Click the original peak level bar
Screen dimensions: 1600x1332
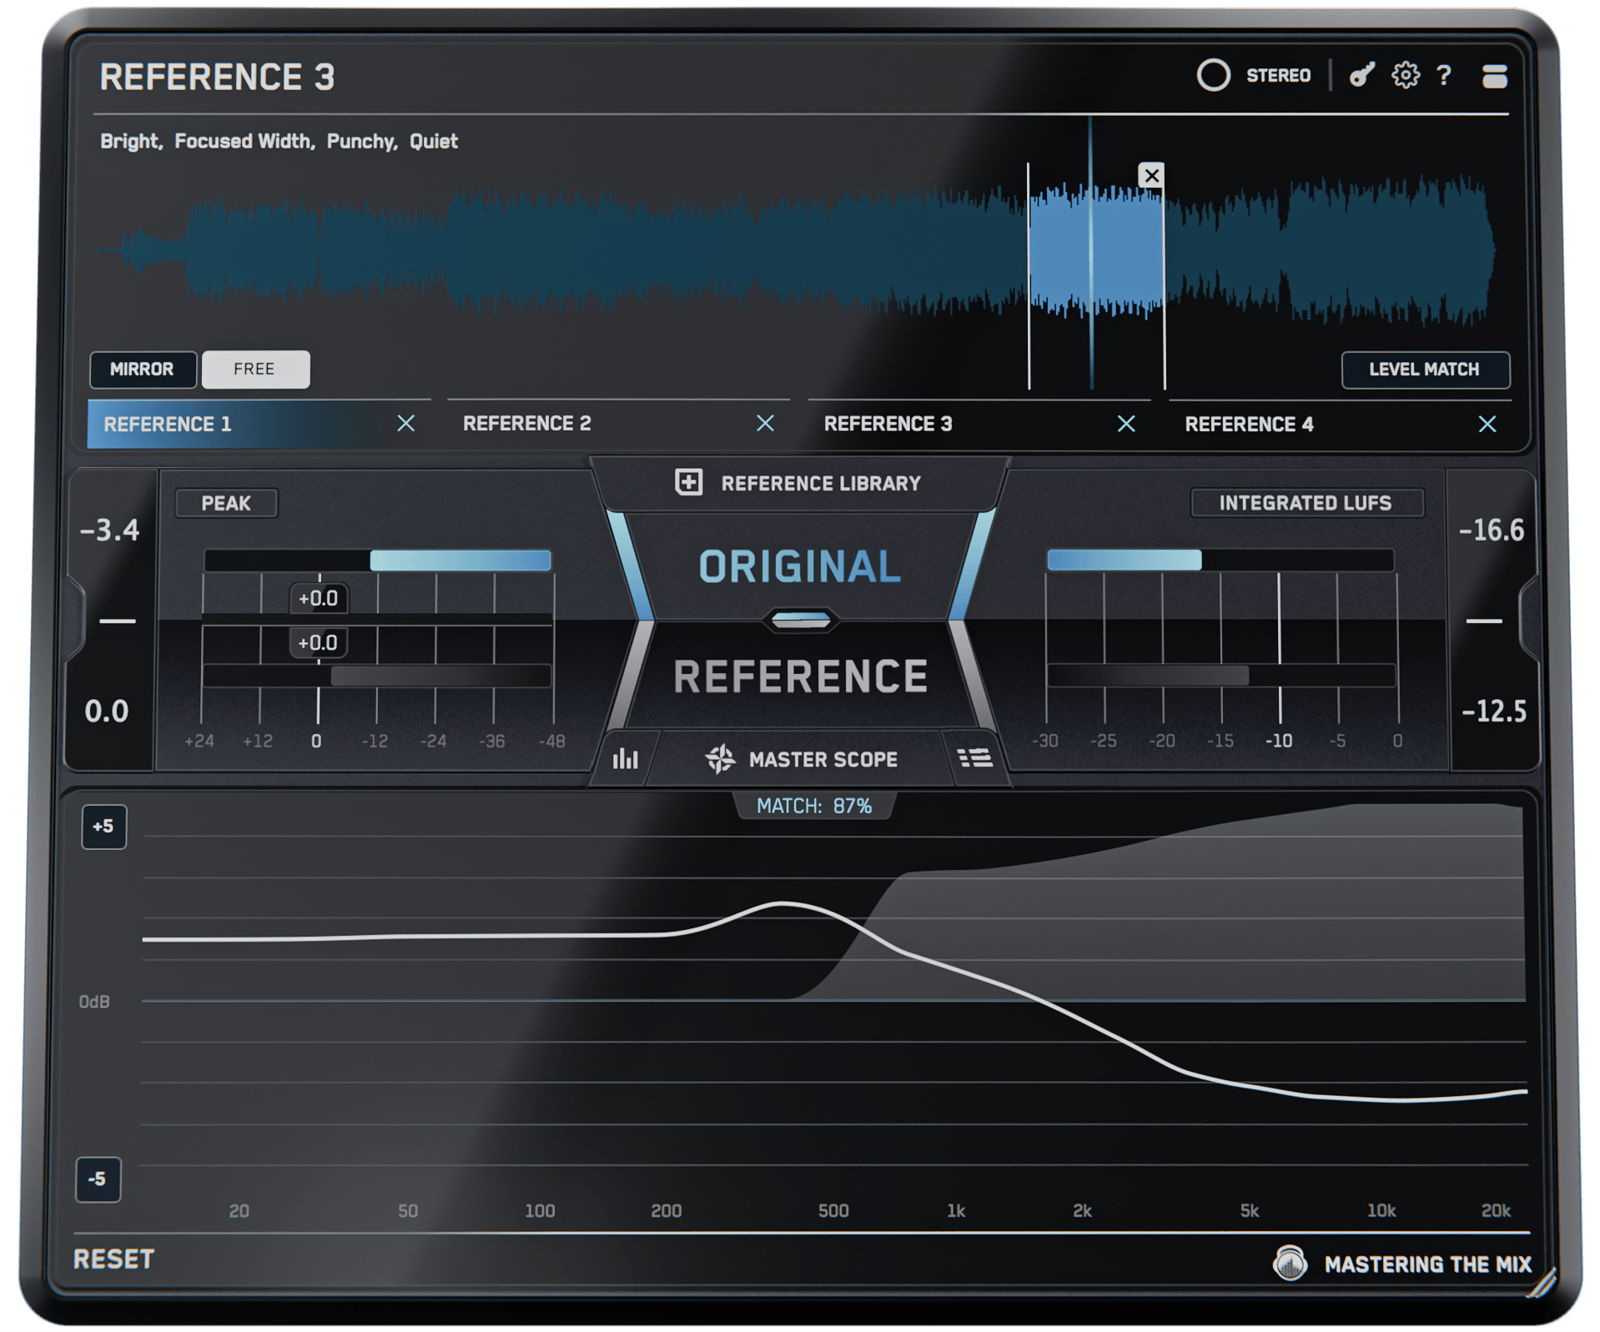(377, 560)
